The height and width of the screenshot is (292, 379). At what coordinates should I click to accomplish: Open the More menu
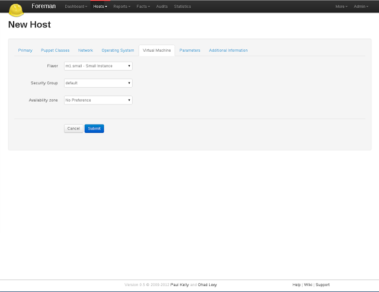[x=341, y=7]
